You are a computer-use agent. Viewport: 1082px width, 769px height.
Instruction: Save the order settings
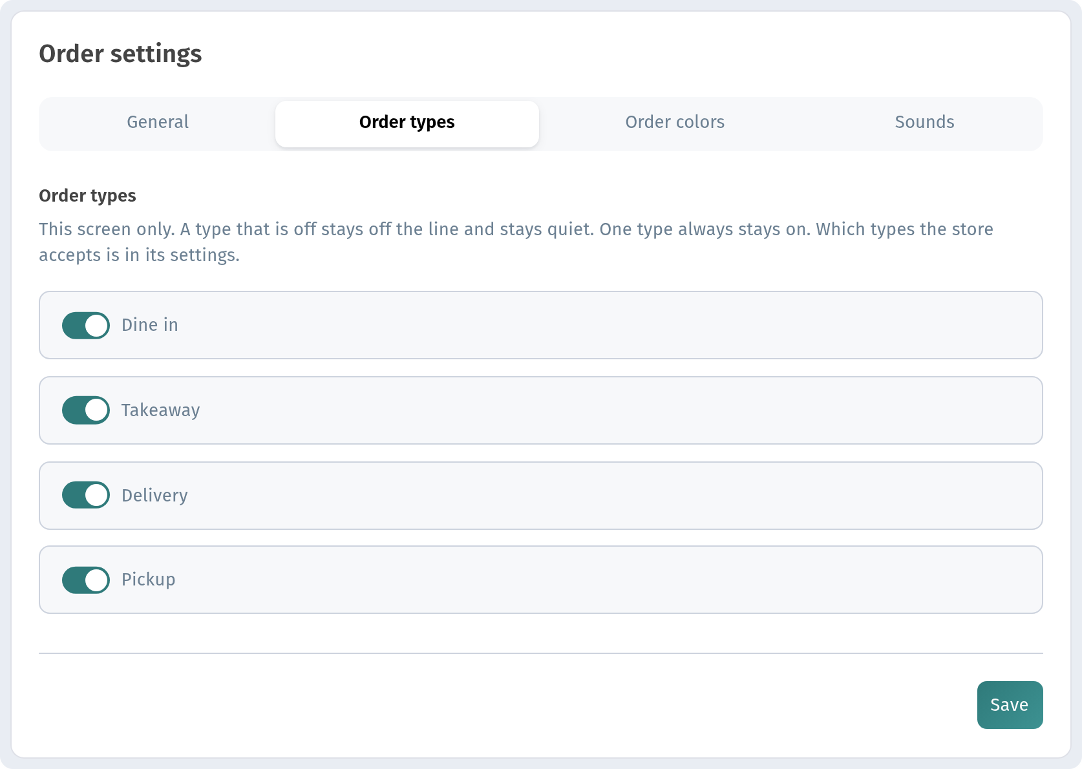[1010, 705]
